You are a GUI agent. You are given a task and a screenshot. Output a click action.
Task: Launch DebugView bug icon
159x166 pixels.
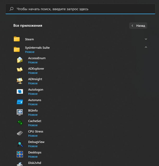(20, 144)
